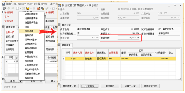Click the greyed print document icon
The height and width of the screenshot is (93, 185).
pyautogui.click(x=53, y=8)
